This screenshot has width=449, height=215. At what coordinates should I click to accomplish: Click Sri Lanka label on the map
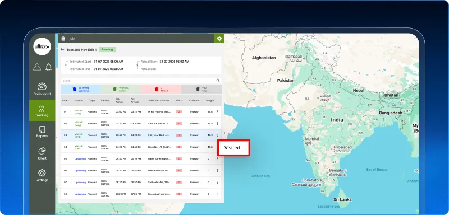coord(342,199)
